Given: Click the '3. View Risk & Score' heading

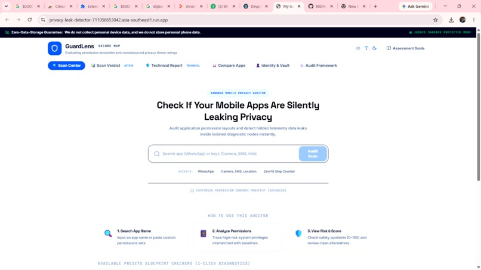Looking at the screenshot, I should (324, 231).
